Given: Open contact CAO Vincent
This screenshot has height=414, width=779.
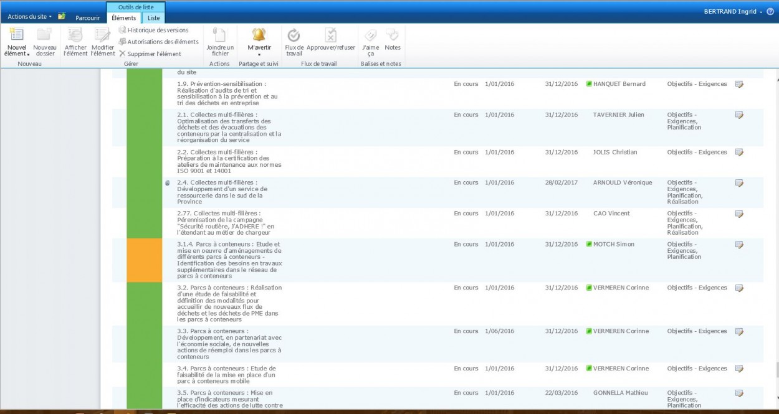Looking at the screenshot, I should point(611,213).
